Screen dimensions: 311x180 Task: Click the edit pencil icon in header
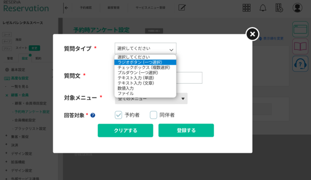coord(182,8)
